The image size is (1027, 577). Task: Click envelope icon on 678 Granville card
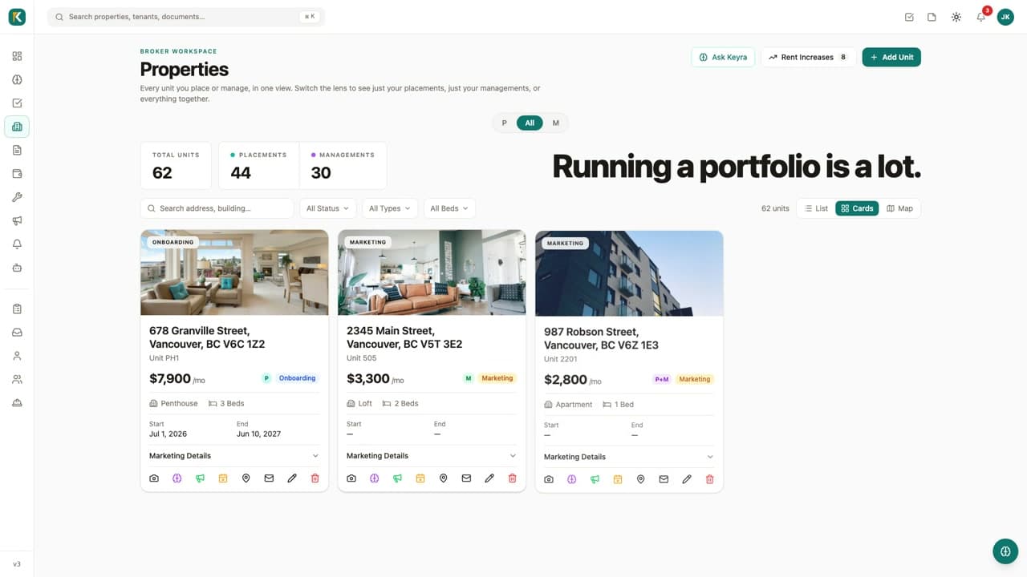click(x=269, y=478)
